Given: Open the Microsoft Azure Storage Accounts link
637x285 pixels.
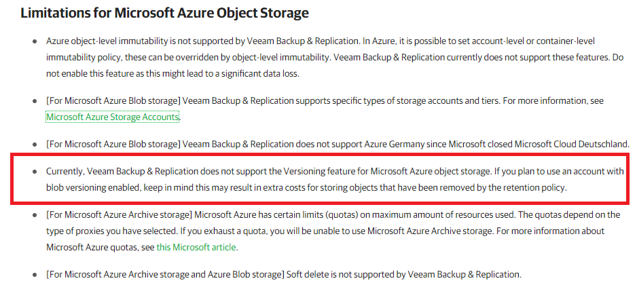Looking at the screenshot, I should click(113, 117).
